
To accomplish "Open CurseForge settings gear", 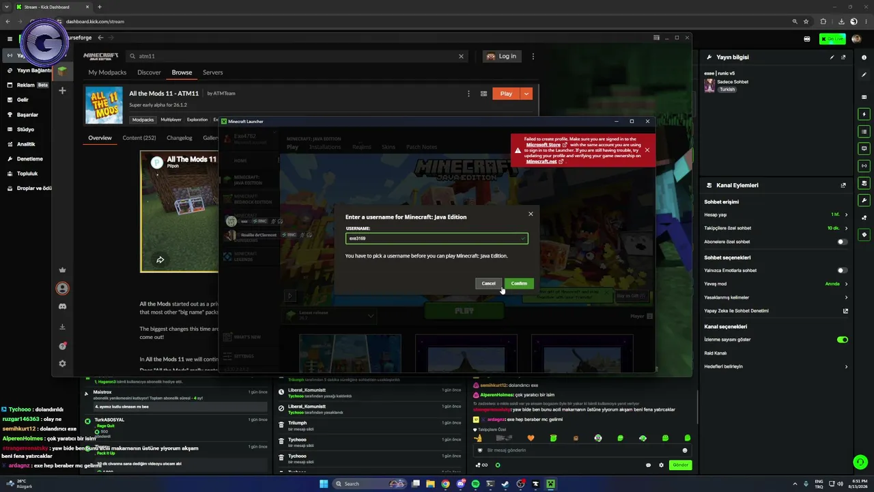I will tap(62, 364).
